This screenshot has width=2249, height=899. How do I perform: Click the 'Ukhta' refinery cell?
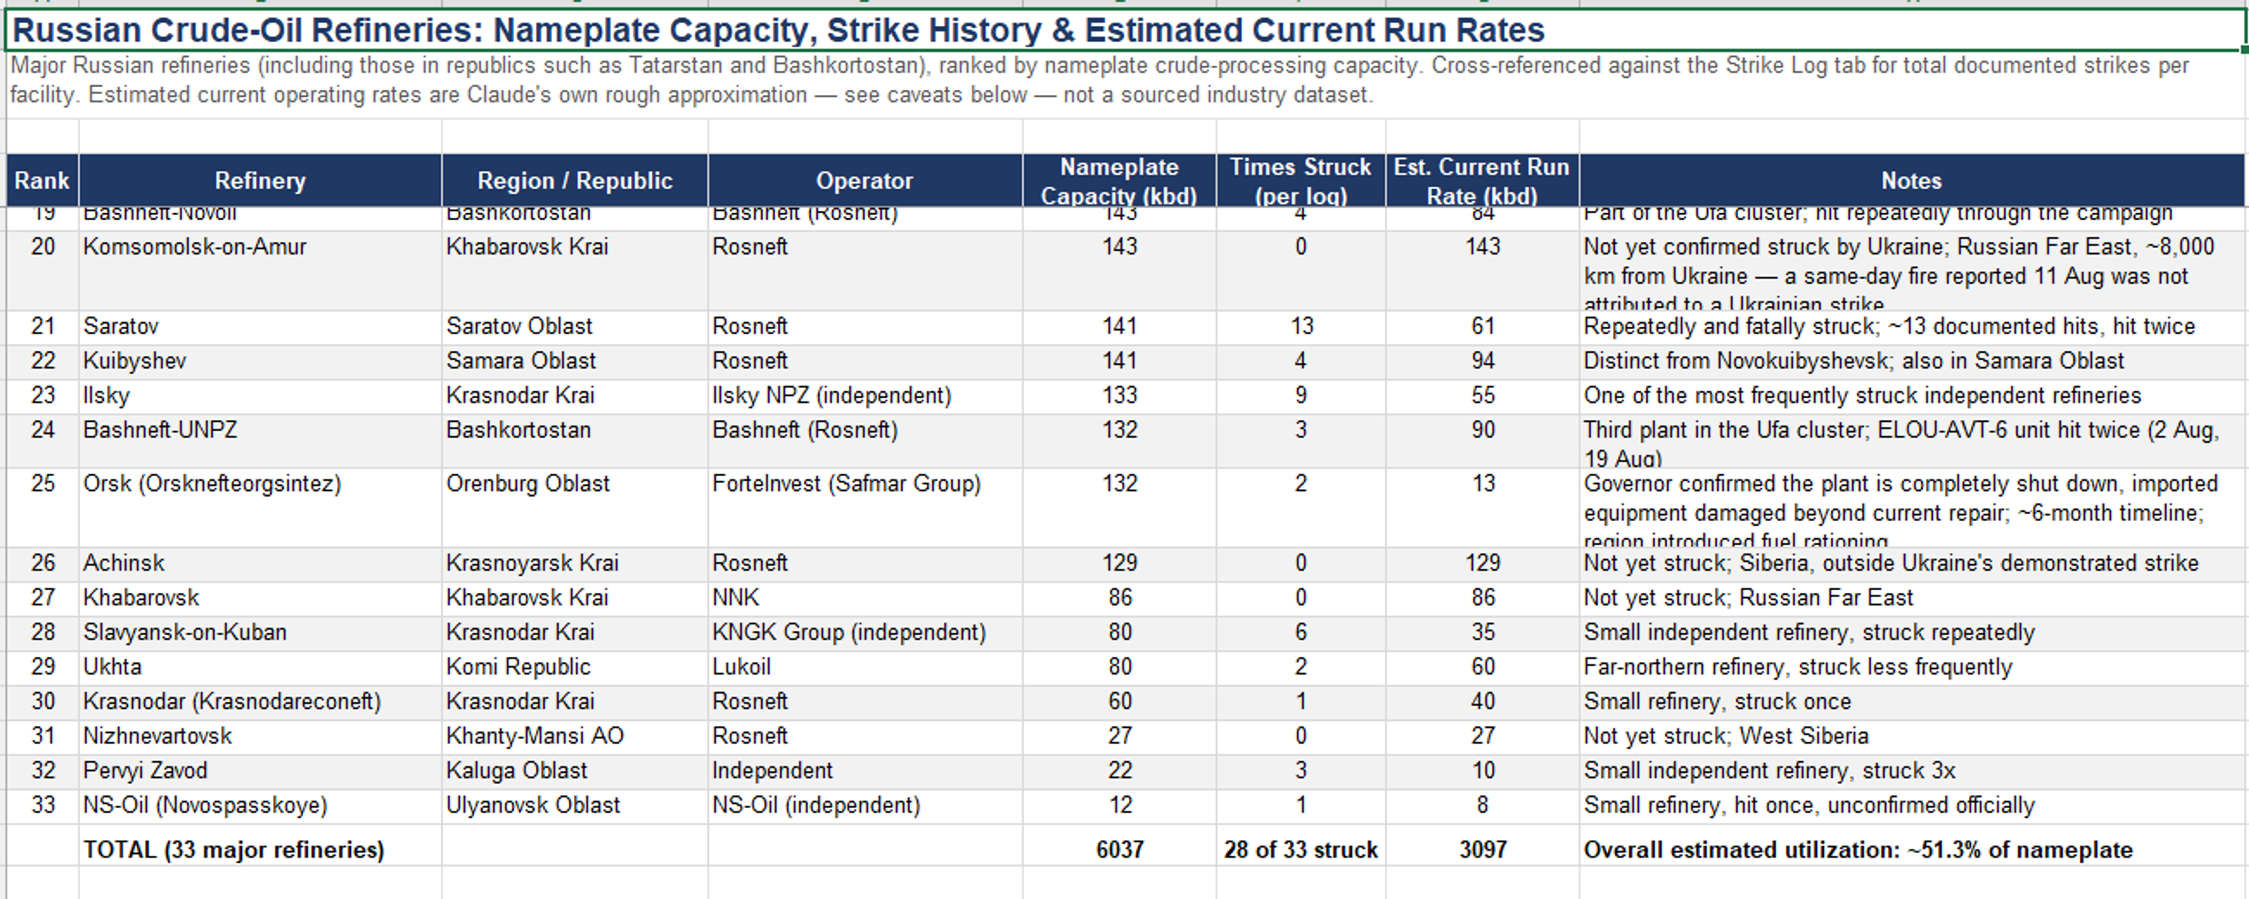pyautogui.click(x=260, y=668)
